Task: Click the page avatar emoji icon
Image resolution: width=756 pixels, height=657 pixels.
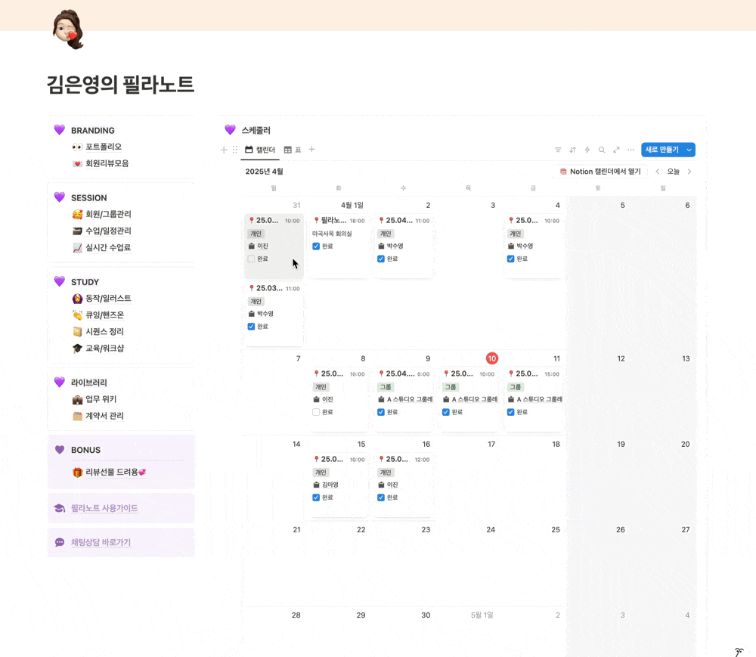Action: (69, 29)
